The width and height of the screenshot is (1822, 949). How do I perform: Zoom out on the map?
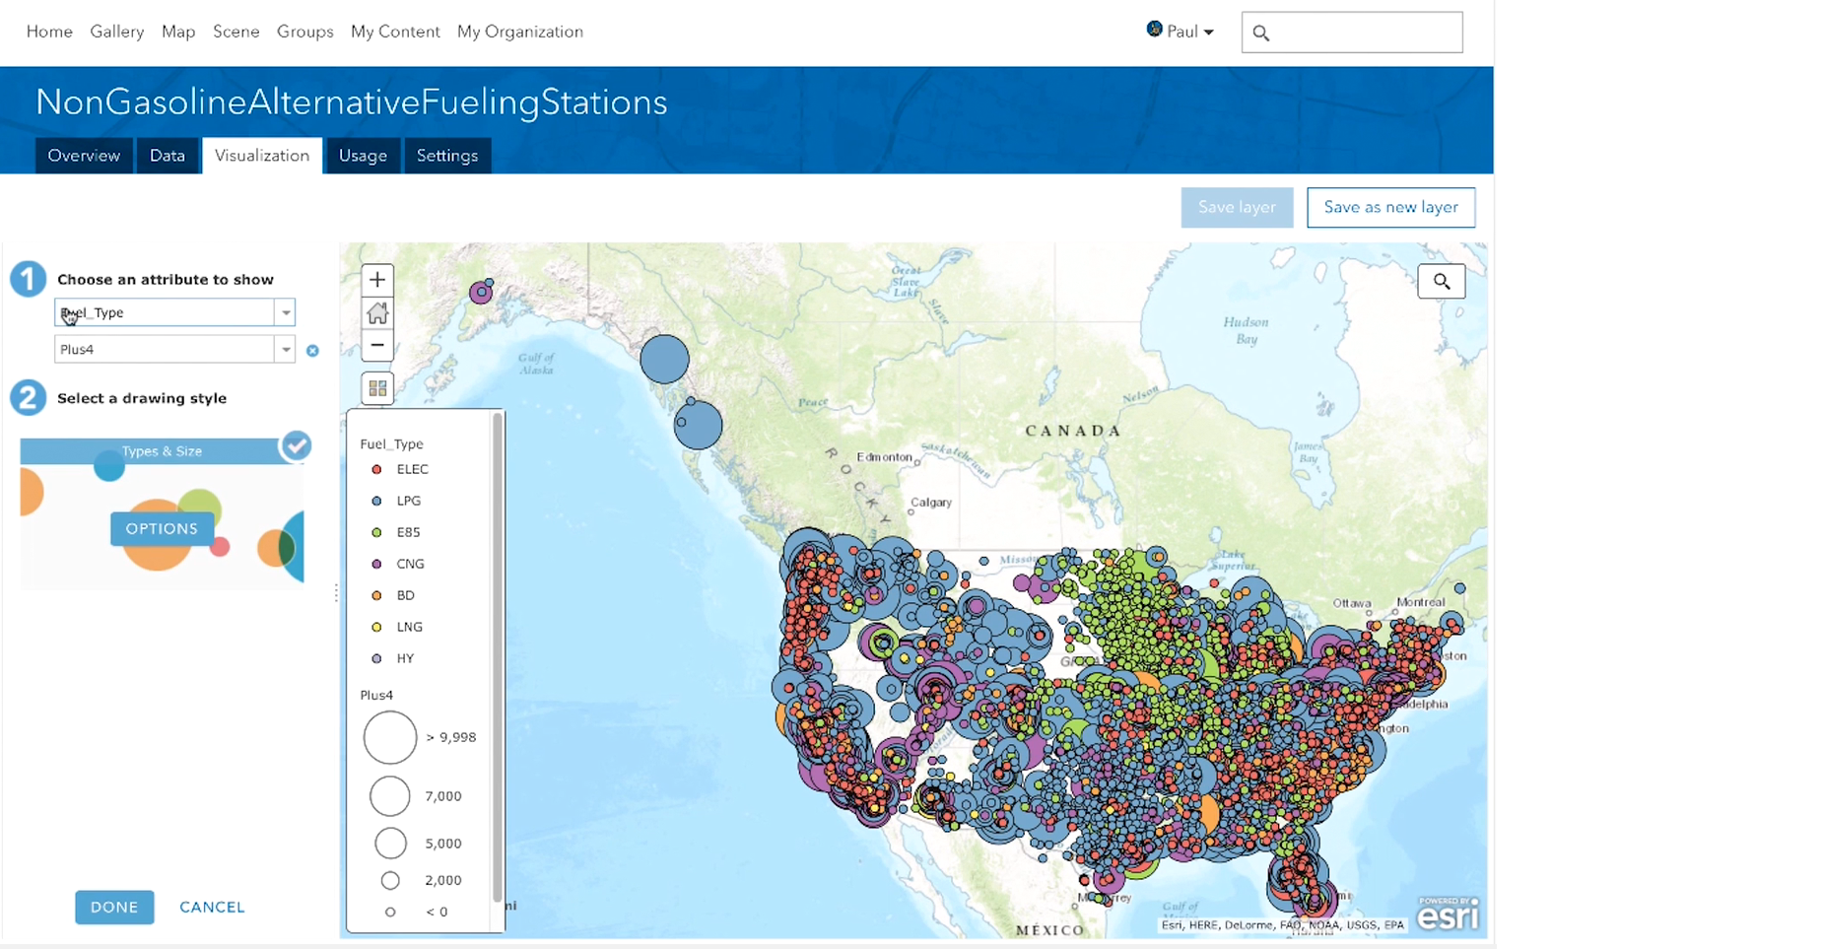click(x=377, y=345)
